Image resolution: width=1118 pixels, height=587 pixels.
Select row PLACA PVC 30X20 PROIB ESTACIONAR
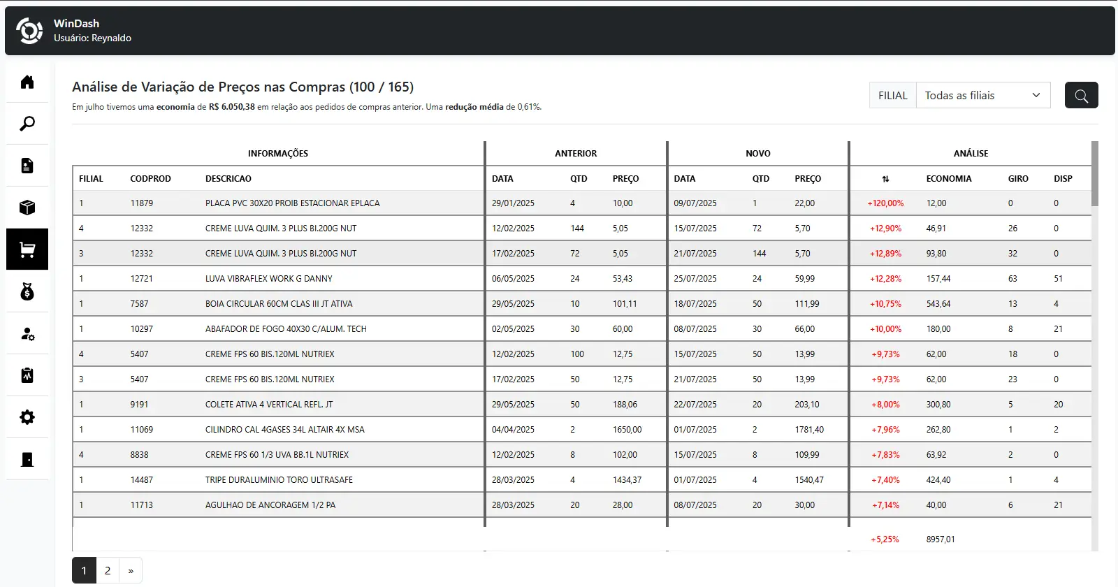(292, 203)
